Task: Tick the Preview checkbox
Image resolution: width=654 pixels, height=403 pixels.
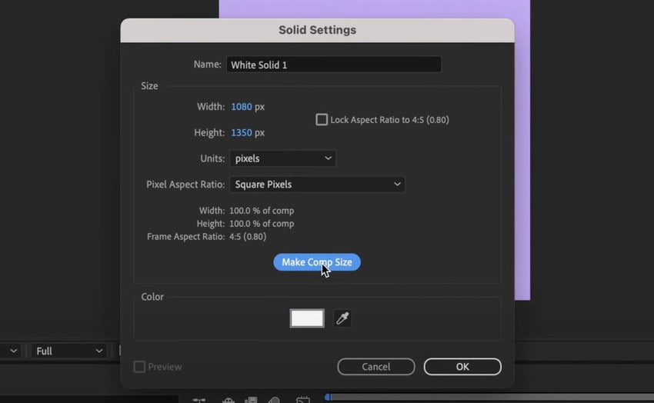Action: coord(139,367)
